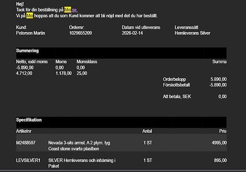Open the Mio.se link
Image resolution: width=246 pixels, height=172 pixels.
click(x=71, y=10)
